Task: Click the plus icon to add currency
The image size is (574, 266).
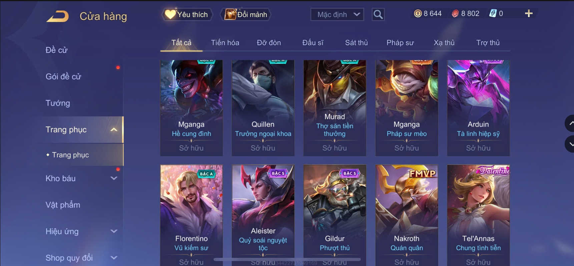Action: (x=529, y=13)
